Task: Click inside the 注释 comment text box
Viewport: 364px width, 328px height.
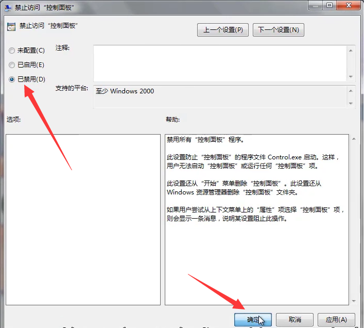Action: [x=219, y=63]
